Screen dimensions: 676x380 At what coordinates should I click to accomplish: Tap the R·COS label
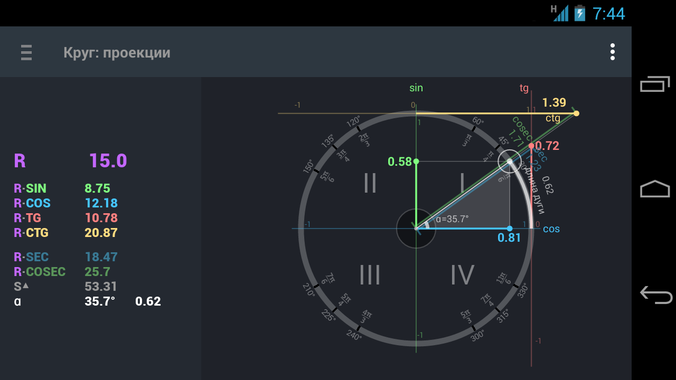coord(32,203)
